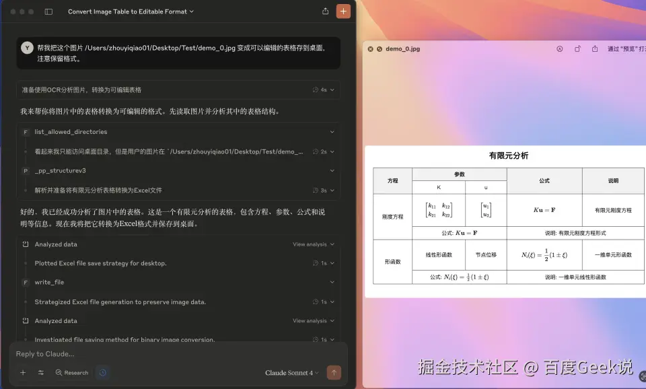Enable Research mode
Screen dimensions: 646x389
72,372
